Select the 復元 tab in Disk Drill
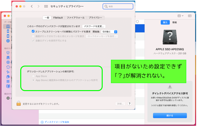Screen dimensions: 197x126 tap(165, 22)
